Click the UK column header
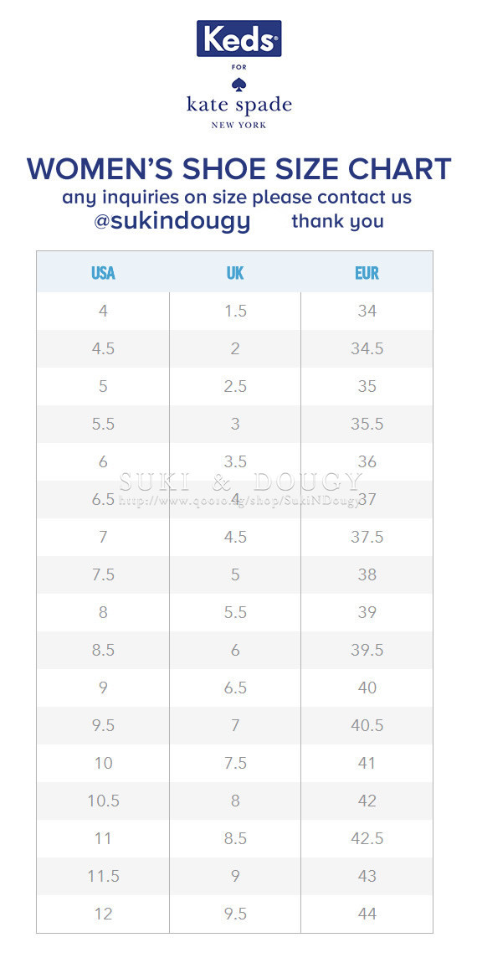The width and height of the screenshot is (477, 958). pos(235,272)
